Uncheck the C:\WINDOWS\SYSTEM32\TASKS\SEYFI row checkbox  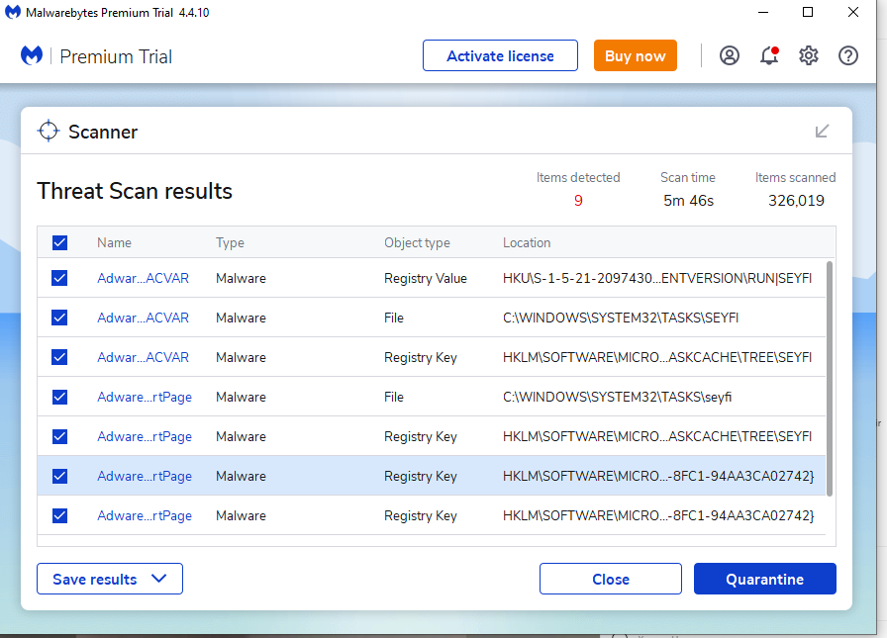(59, 318)
